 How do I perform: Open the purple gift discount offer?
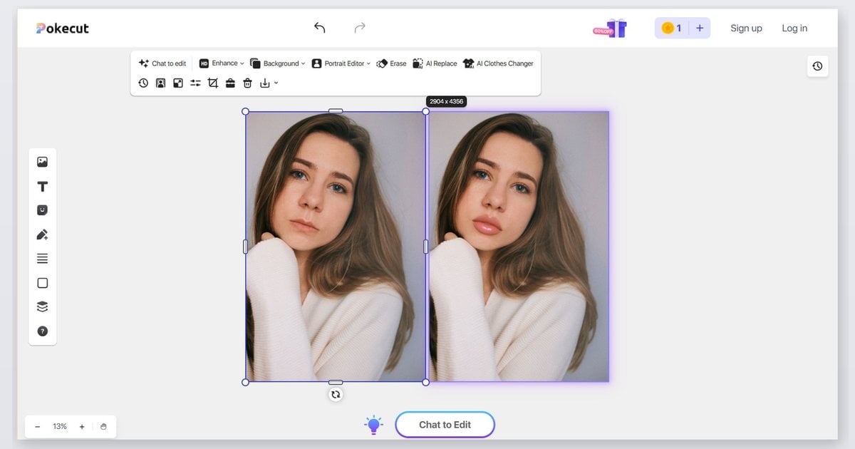(x=610, y=29)
